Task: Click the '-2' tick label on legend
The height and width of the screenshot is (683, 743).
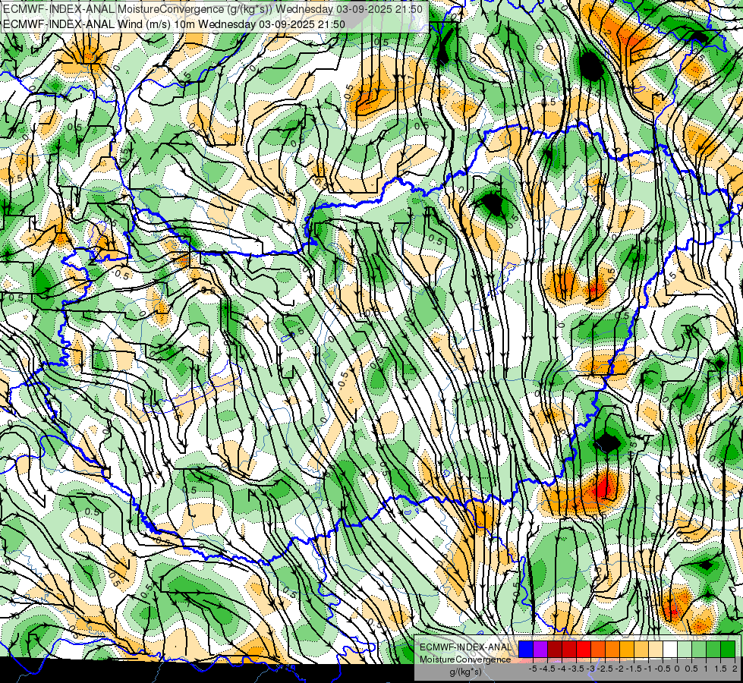Action: coord(620,669)
